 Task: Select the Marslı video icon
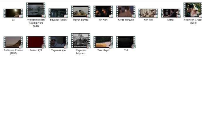tap(171, 13)
